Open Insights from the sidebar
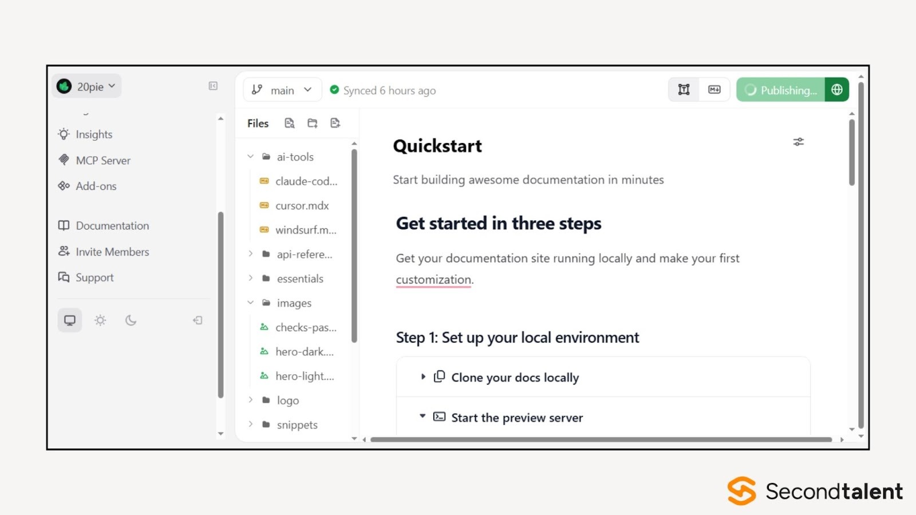 pyautogui.click(x=94, y=134)
